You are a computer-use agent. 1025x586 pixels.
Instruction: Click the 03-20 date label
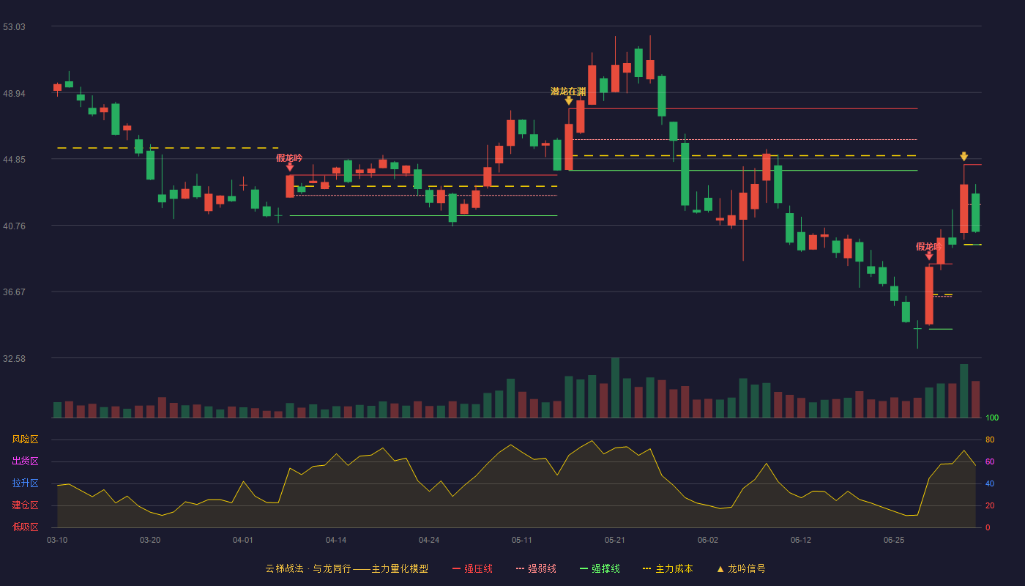(150, 540)
